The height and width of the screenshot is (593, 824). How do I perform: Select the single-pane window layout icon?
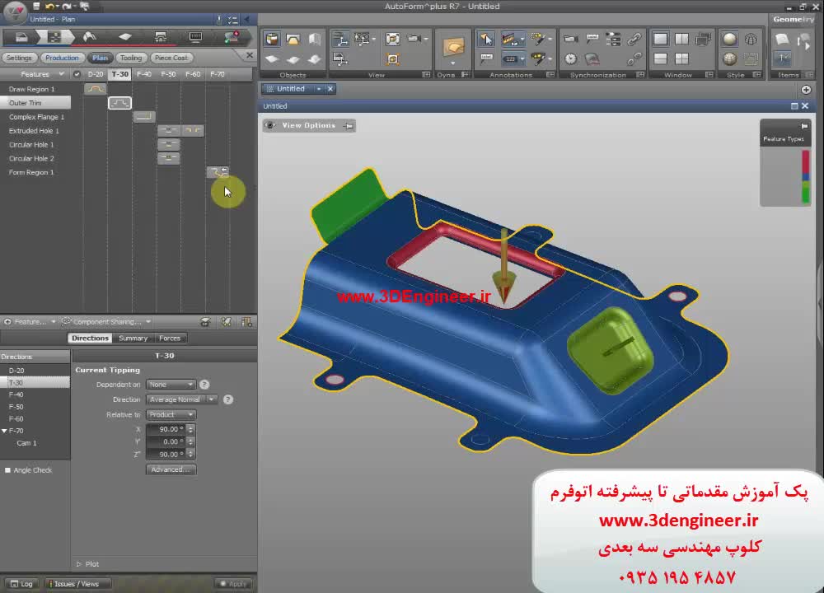(660, 39)
